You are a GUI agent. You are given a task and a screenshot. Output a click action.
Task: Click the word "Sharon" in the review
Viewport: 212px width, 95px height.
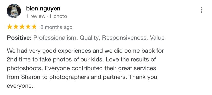30,77
